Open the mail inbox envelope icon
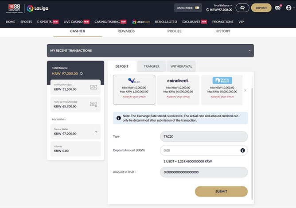The height and width of the screenshot is (208, 296). pos(278,8)
